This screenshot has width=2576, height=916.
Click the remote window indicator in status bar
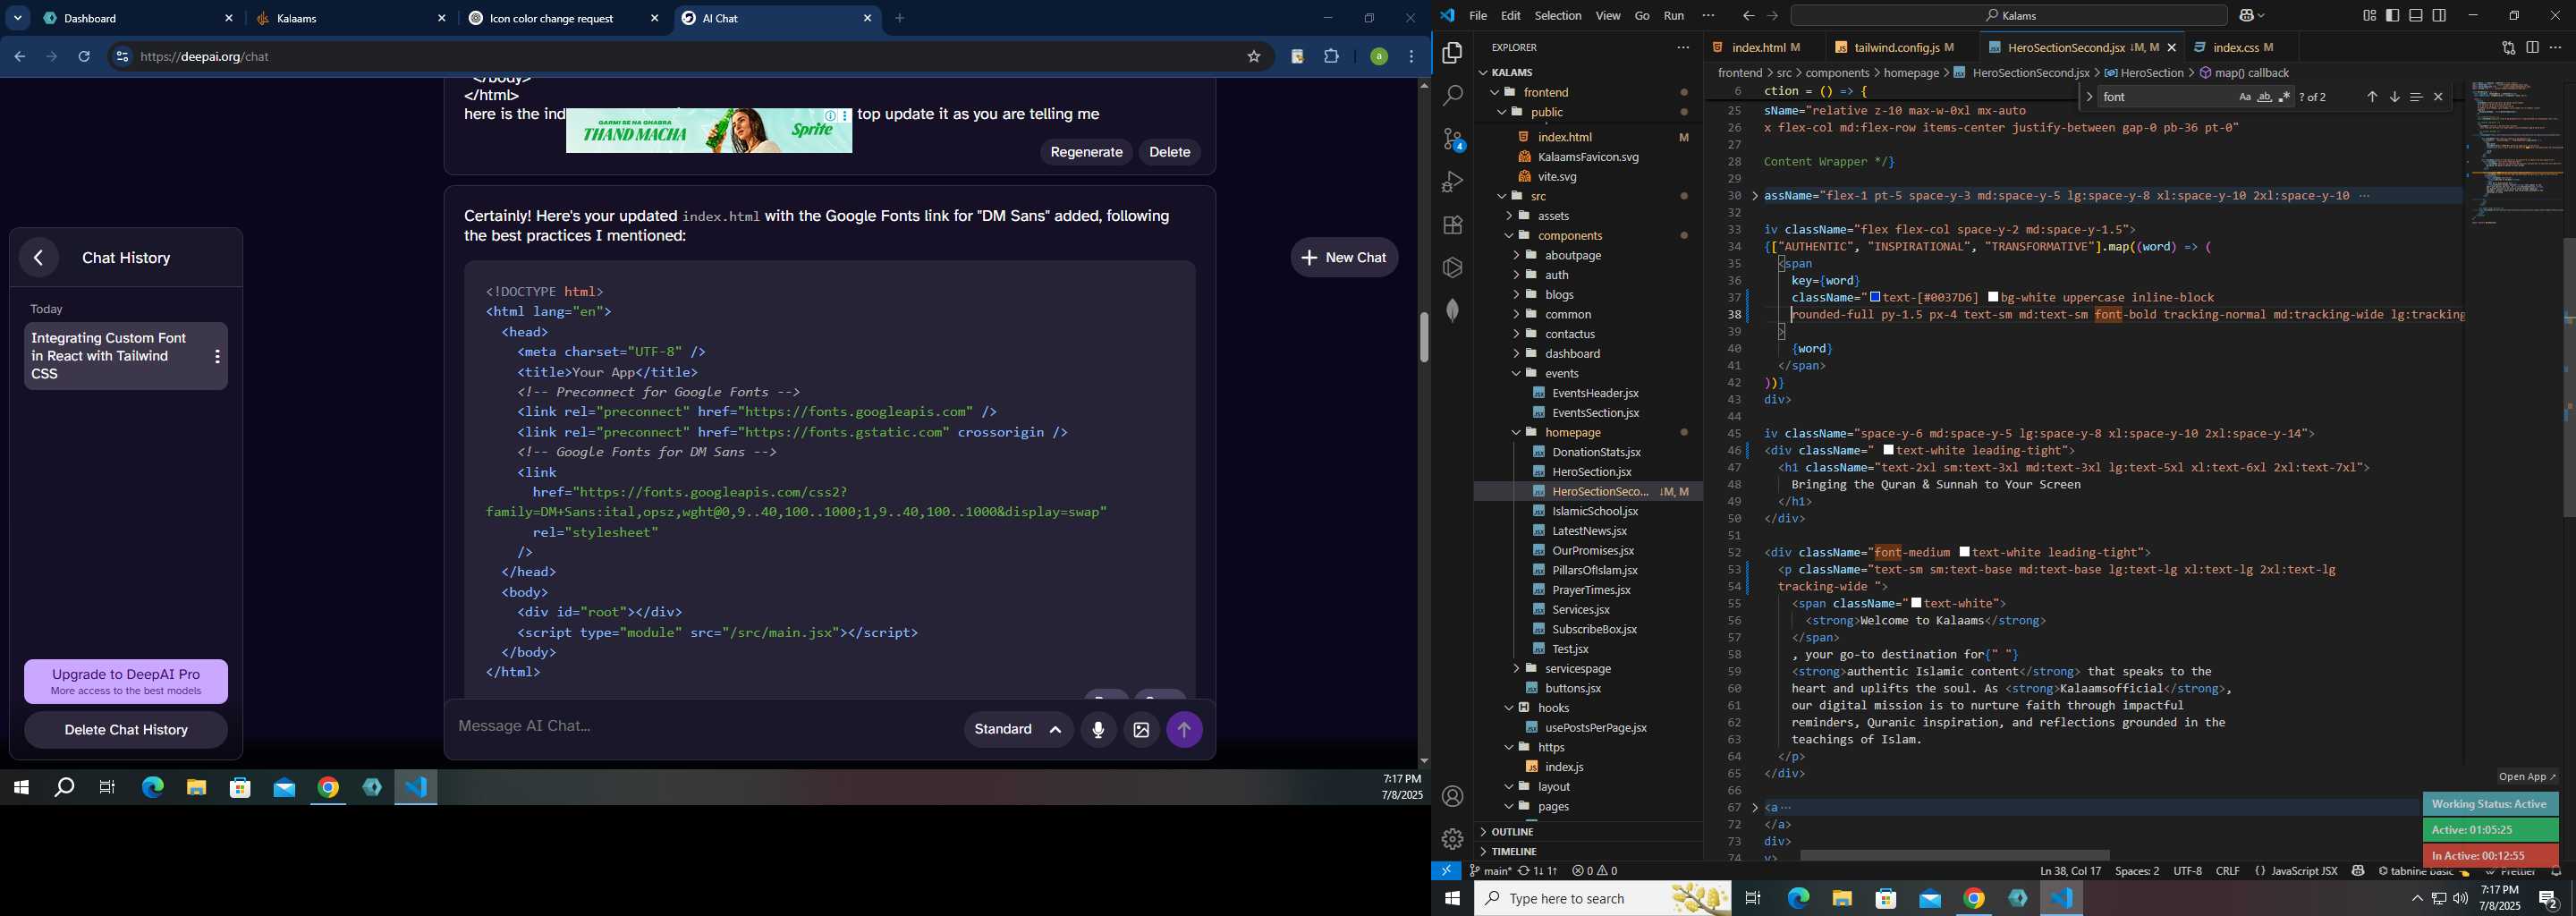(1446, 871)
